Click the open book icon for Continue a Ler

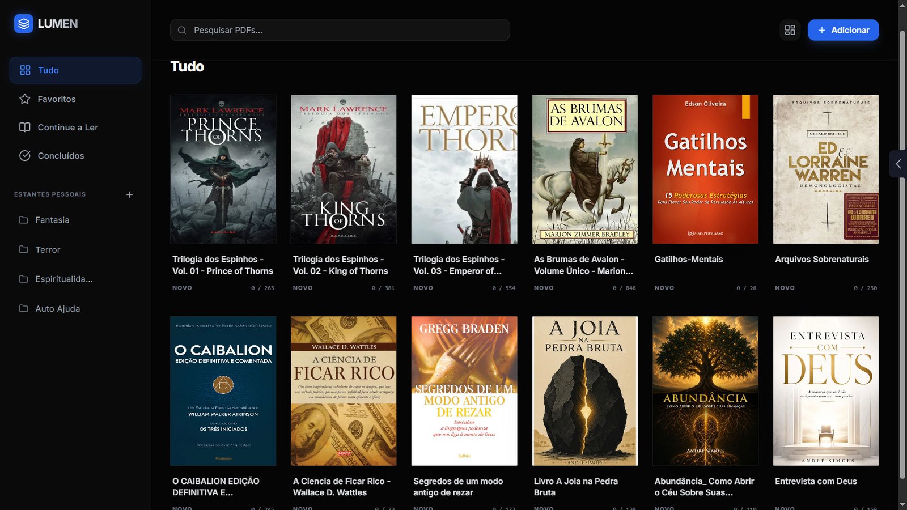click(25, 127)
